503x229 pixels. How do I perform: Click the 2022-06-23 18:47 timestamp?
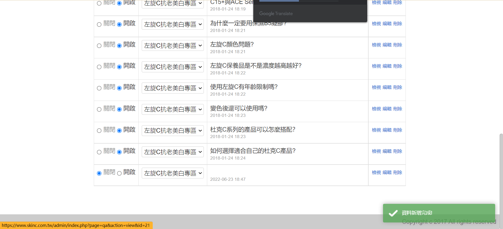pos(228,179)
